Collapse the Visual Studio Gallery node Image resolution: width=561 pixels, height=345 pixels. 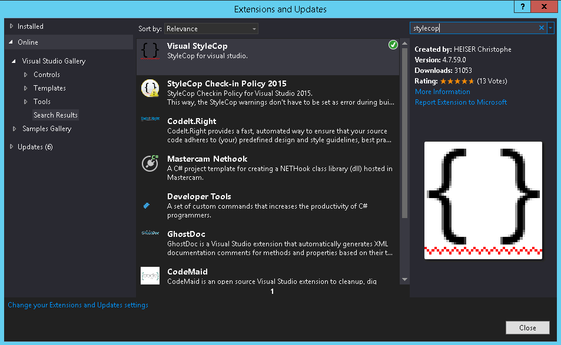coord(14,61)
